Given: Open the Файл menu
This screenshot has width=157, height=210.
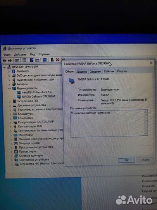Looking at the screenshot, I should (7, 55).
